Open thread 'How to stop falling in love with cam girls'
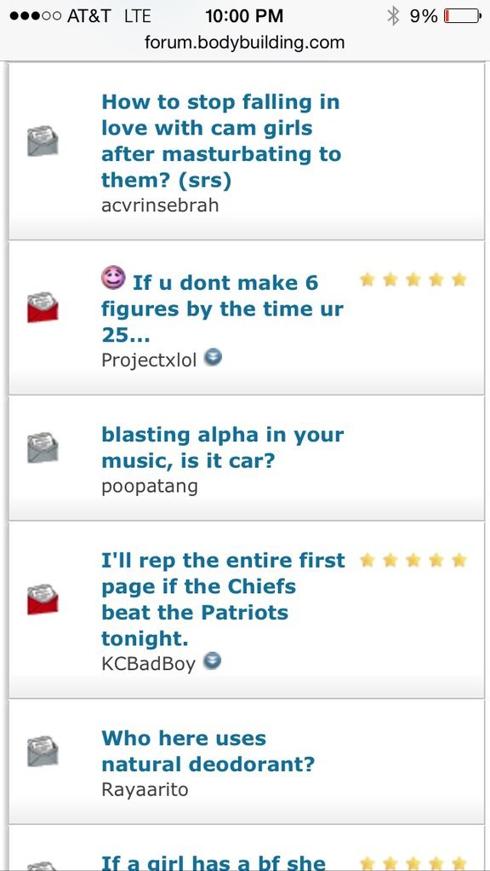This screenshot has height=871, width=490. click(220, 141)
